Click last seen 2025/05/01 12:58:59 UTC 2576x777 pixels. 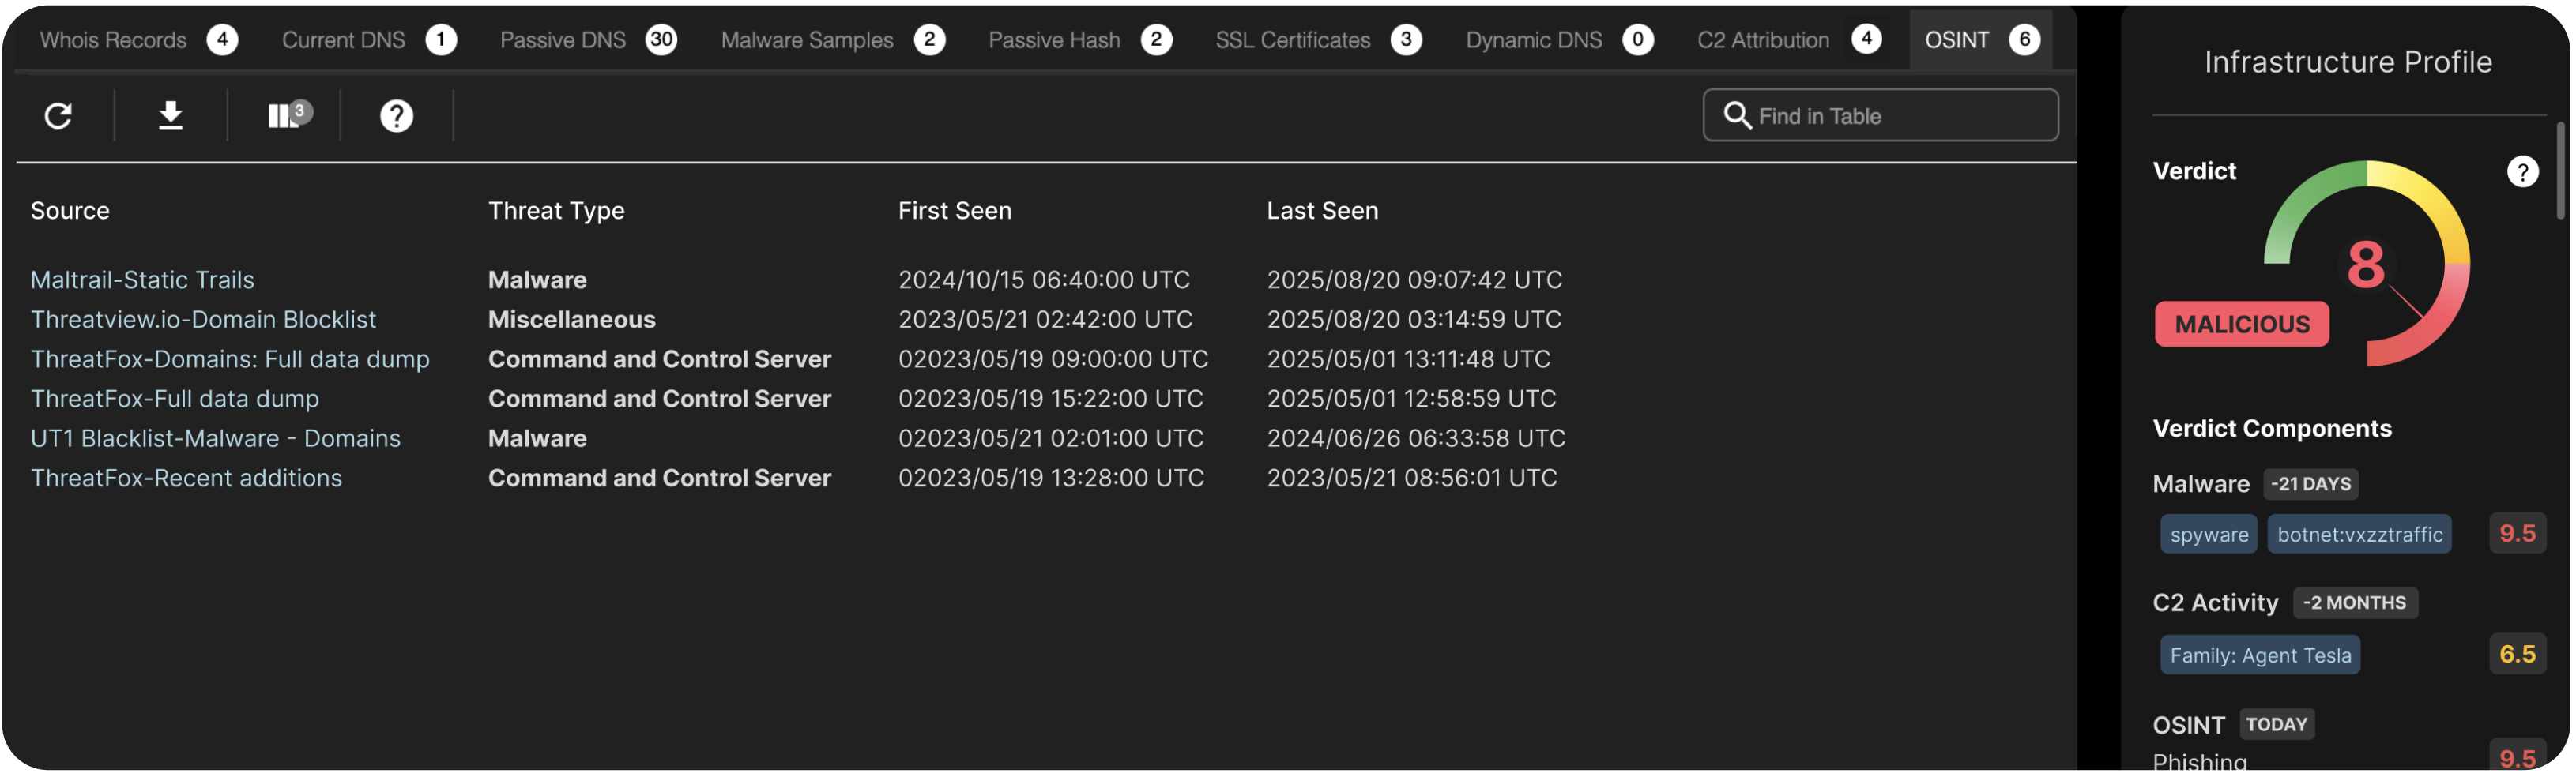point(1411,400)
